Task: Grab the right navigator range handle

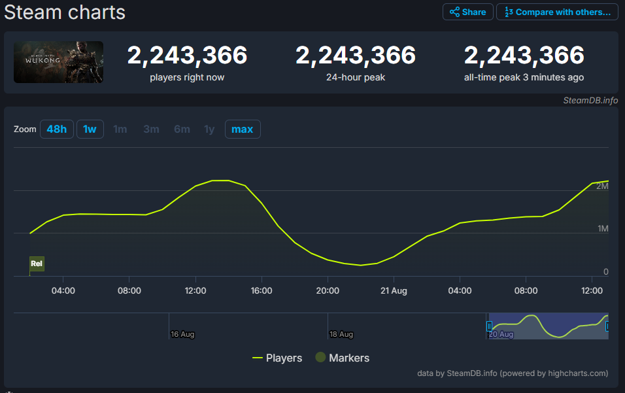Action: click(607, 326)
